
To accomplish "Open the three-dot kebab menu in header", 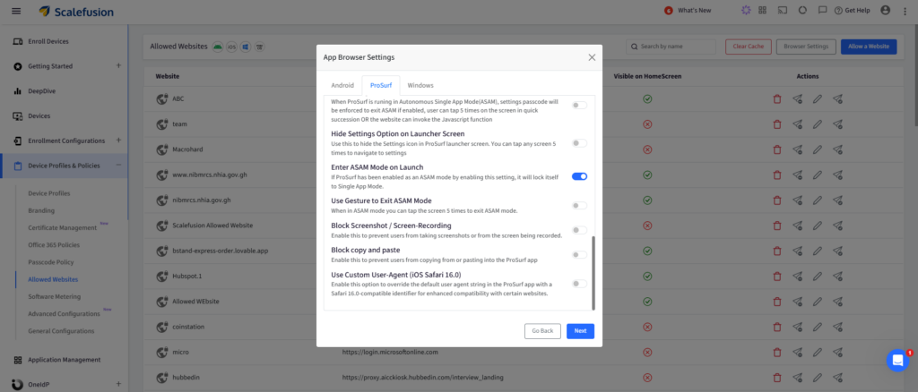I will (x=905, y=11).
